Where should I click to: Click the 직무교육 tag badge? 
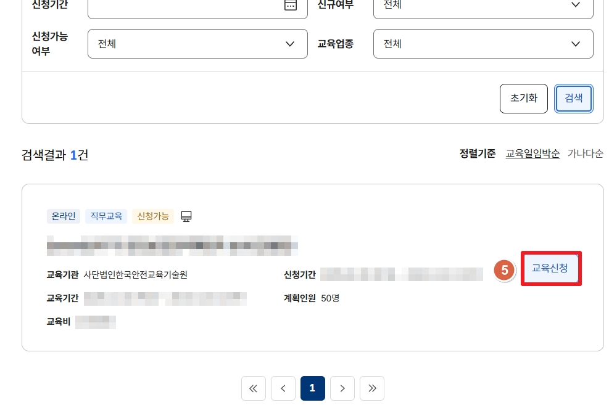pyautogui.click(x=106, y=216)
